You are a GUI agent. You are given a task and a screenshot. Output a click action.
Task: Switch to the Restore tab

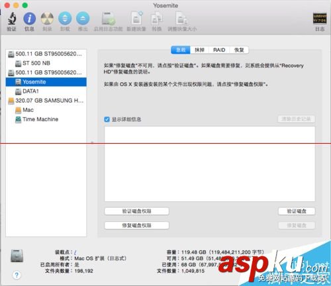pyautogui.click(x=239, y=50)
